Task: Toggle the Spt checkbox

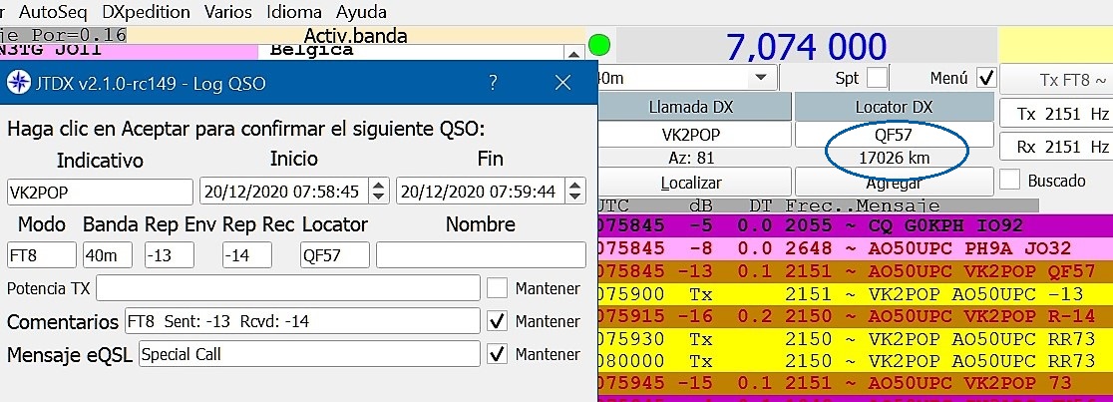Action: click(x=878, y=78)
